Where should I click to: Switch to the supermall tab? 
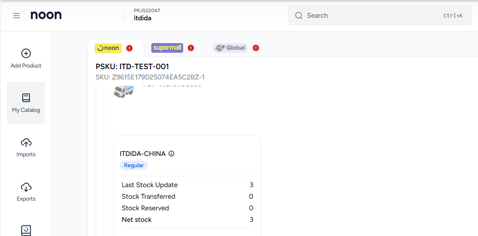point(167,48)
